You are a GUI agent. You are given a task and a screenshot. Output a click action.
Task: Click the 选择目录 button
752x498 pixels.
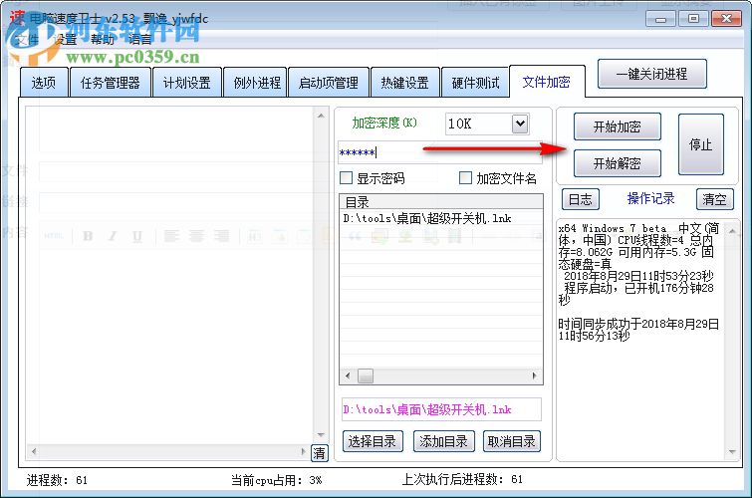pos(373,441)
